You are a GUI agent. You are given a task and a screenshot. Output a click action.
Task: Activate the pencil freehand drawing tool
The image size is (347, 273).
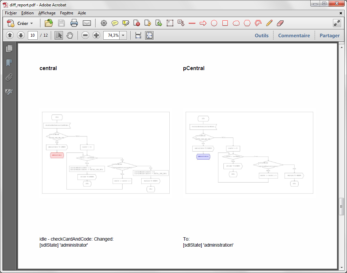point(269,23)
